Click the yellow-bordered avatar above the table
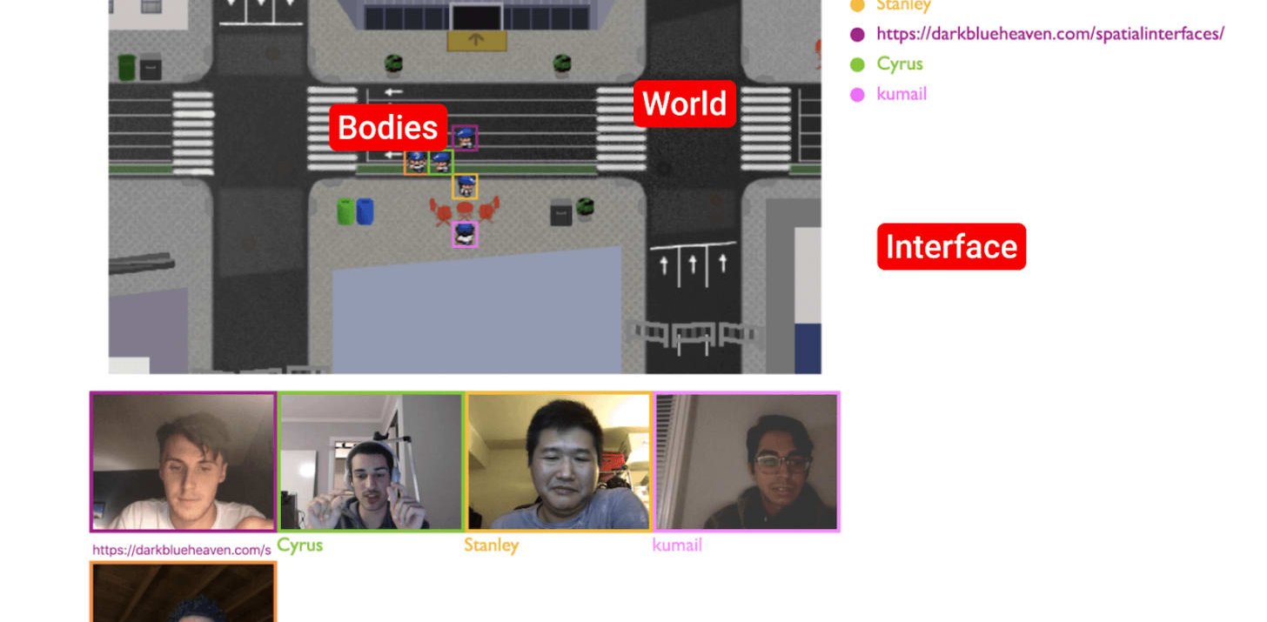Image resolution: width=1267 pixels, height=622 pixels. coord(465,186)
